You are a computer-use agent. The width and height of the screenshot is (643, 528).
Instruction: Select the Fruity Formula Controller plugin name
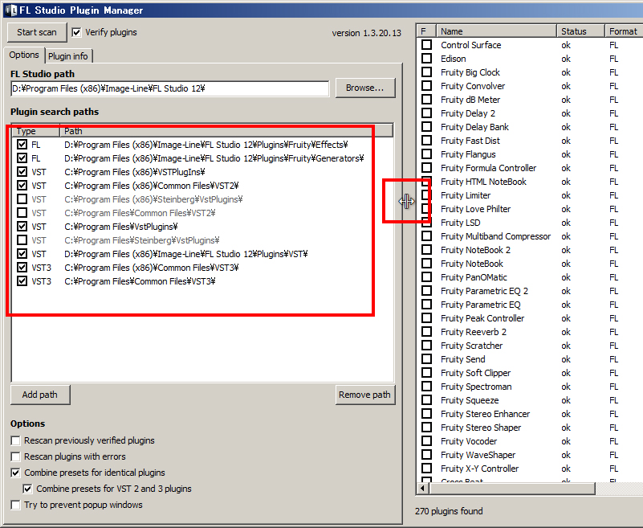coord(488,168)
